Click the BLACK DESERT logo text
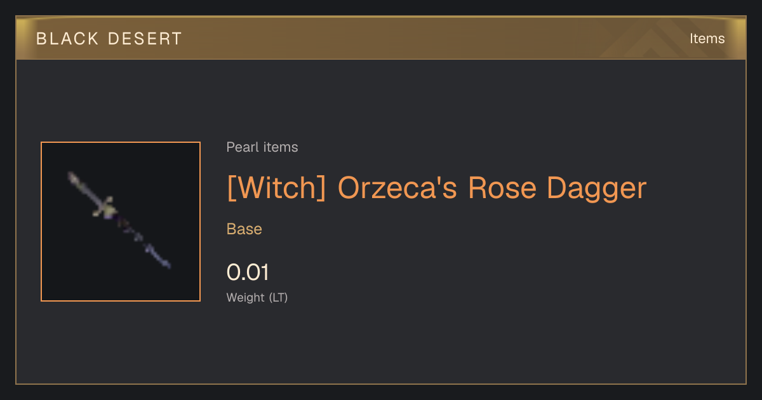Screen dimensions: 762x400 pyautogui.click(x=109, y=39)
